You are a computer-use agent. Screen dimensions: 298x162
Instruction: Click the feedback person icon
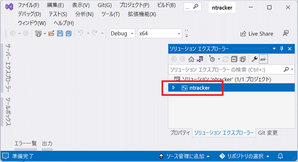click(x=286, y=33)
